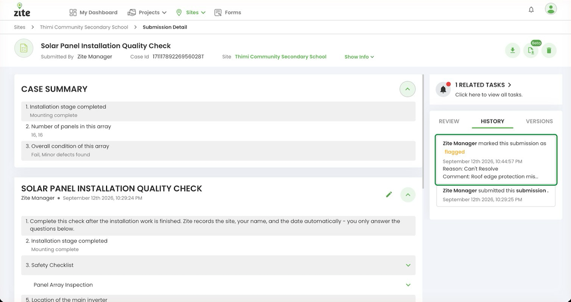
Task: Collapse Solar Panel Installation Quality Check section
Action: (408, 194)
